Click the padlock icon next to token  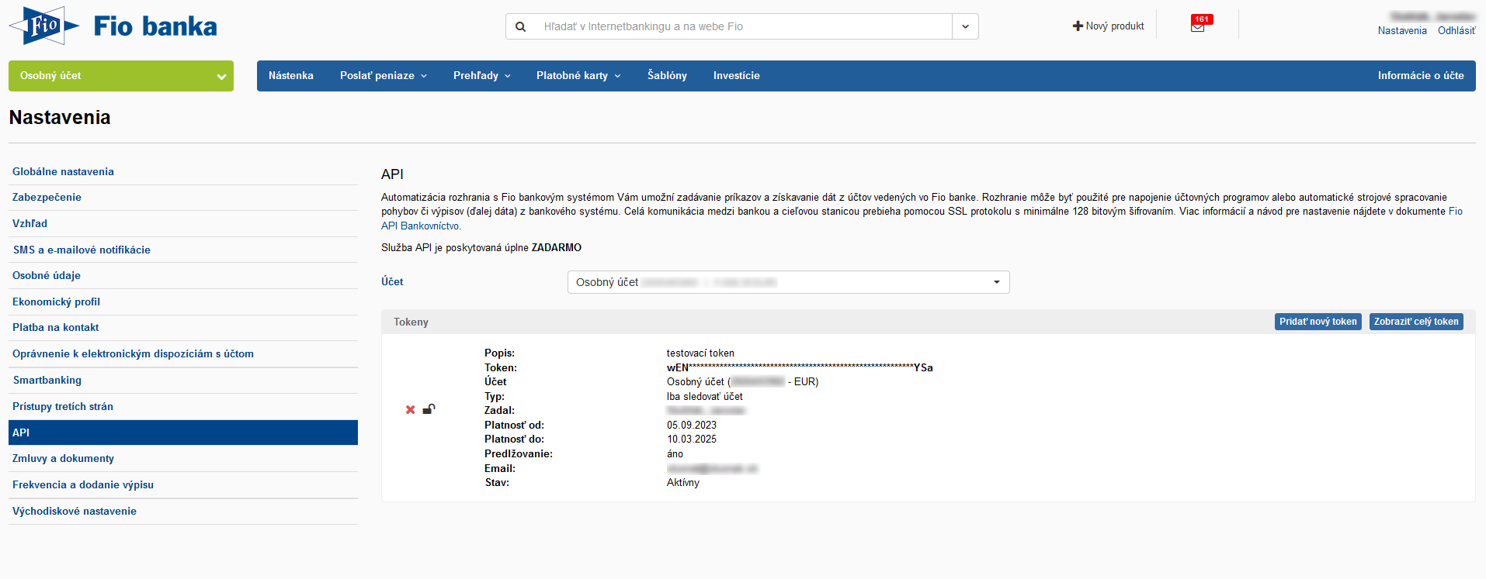coord(429,408)
